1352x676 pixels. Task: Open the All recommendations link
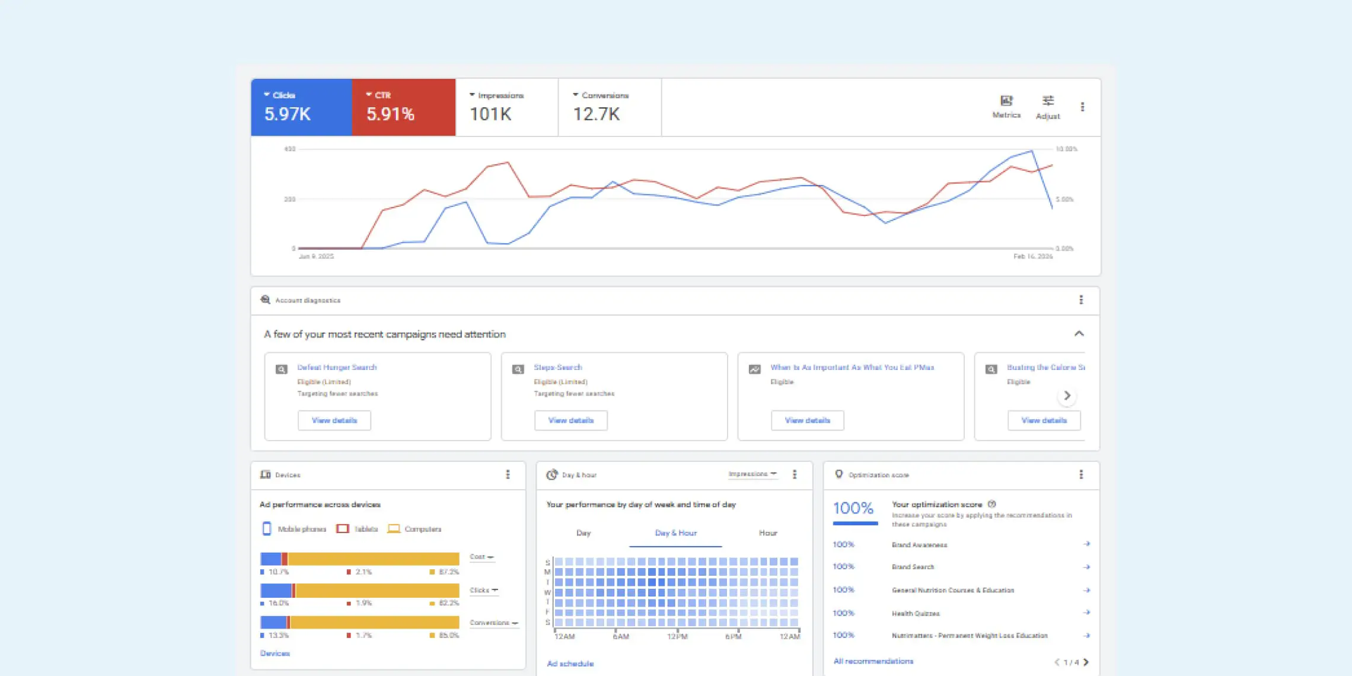click(x=873, y=661)
